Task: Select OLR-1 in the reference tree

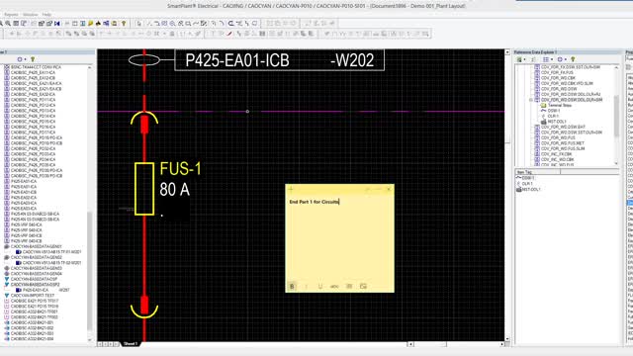Action: tap(553, 117)
